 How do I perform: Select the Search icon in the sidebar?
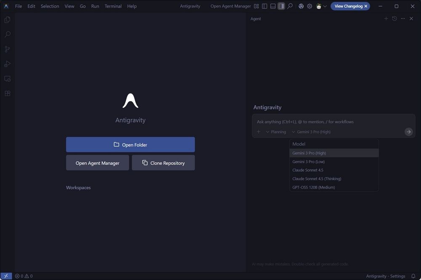(7, 34)
